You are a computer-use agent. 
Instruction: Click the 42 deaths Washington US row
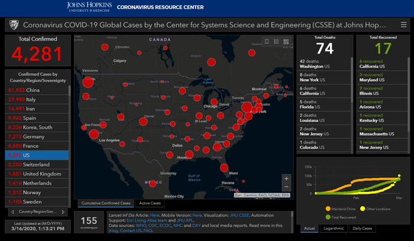[324, 64]
